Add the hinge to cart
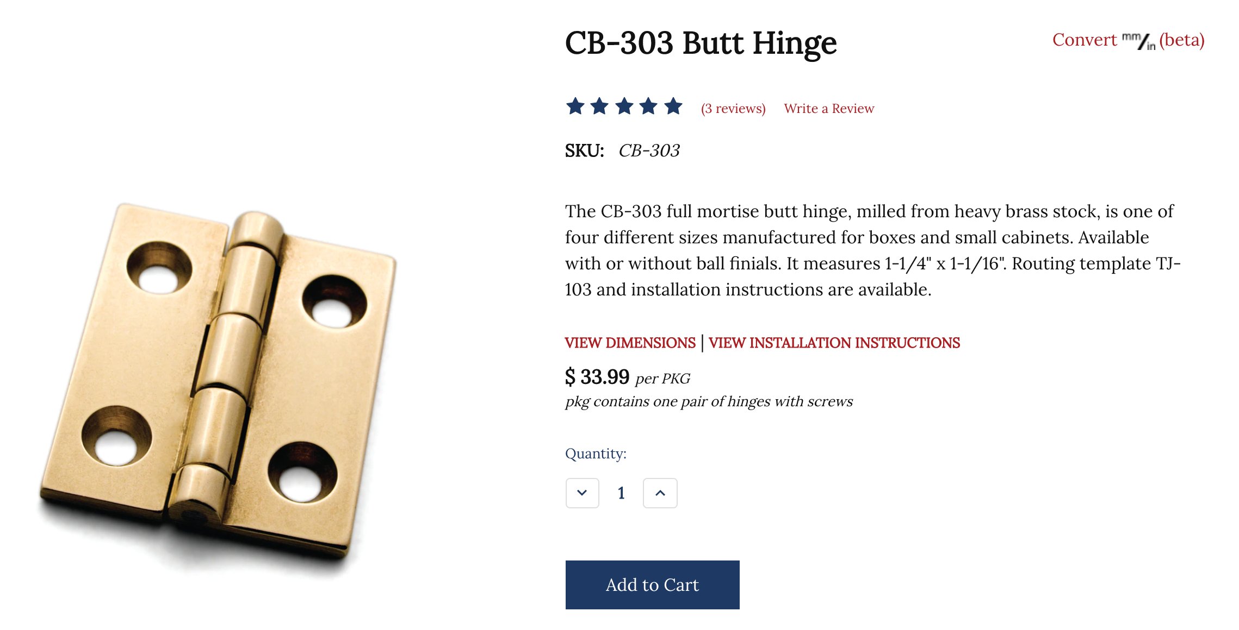The width and height of the screenshot is (1239, 630). click(x=652, y=585)
